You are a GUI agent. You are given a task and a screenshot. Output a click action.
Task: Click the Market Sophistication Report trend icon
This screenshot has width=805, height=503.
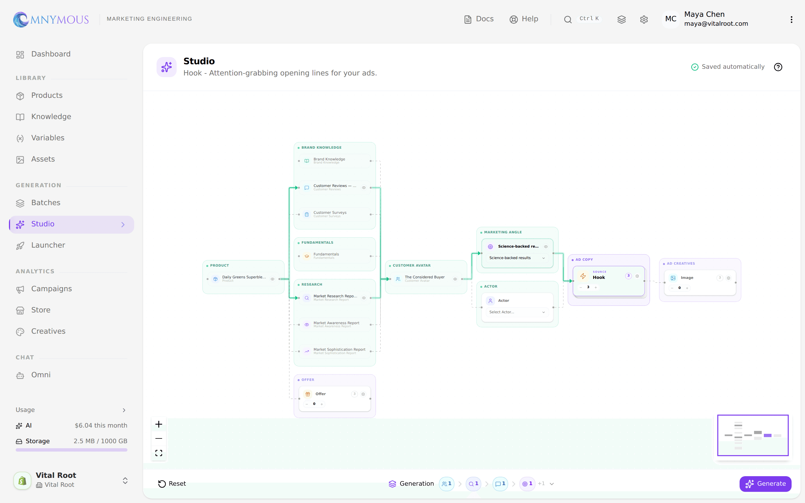tap(307, 351)
